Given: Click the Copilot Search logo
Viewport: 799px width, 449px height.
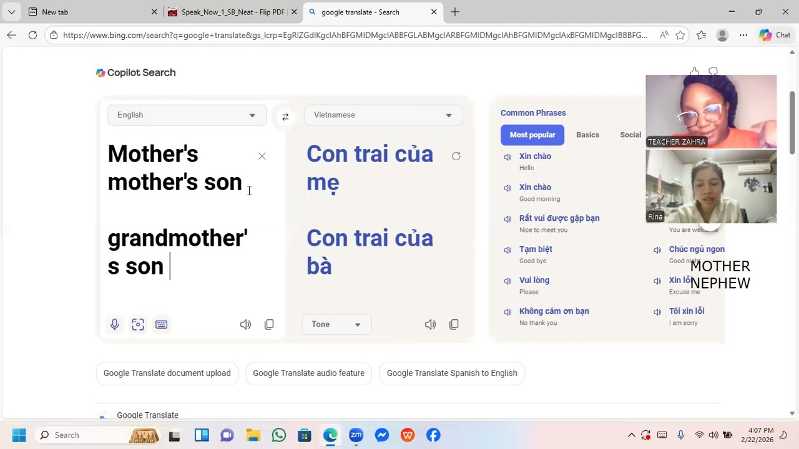Looking at the screenshot, I should click(135, 72).
